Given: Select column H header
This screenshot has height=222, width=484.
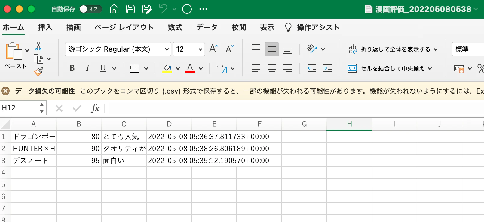Looking at the screenshot, I should click(x=349, y=124).
